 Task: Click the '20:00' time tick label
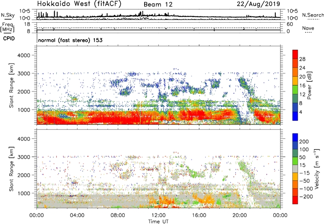(240, 216)
